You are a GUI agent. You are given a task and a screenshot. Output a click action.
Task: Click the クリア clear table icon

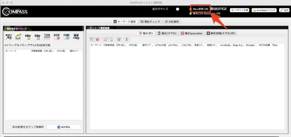(57, 37)
